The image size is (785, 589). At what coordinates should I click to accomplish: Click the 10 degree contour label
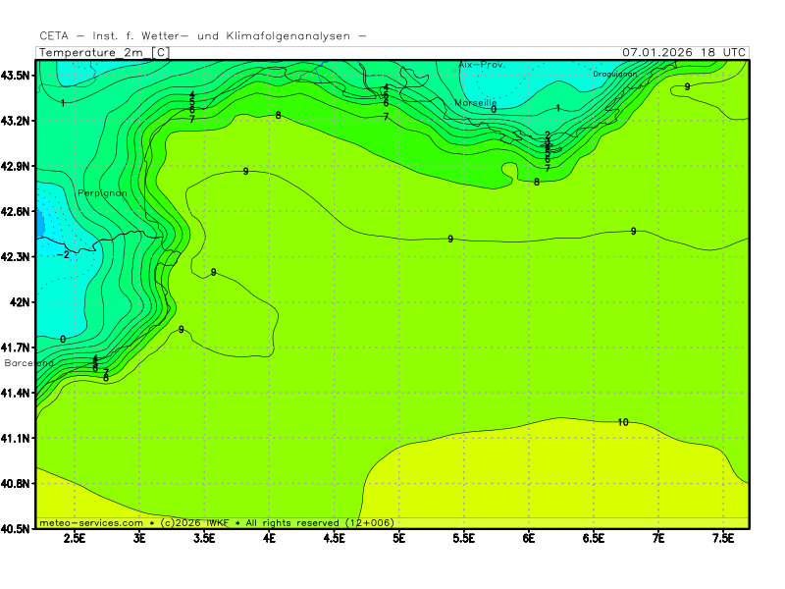(x=623, y=422)
